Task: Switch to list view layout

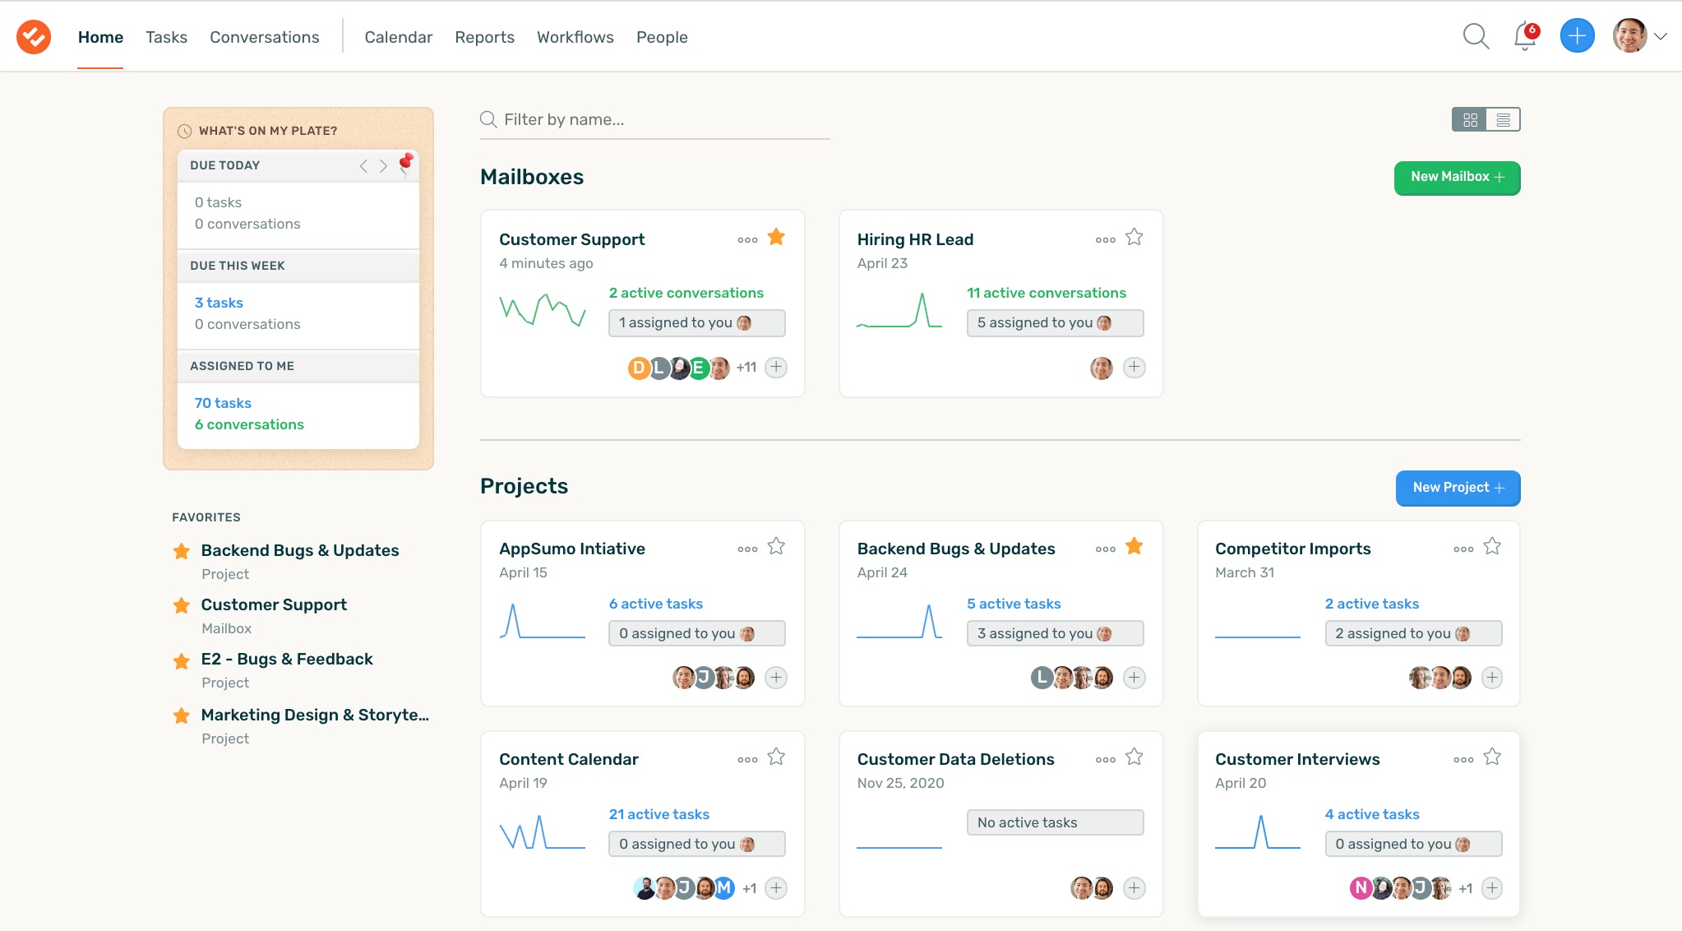Action: pyautogui.click(x=1505, y=119)
